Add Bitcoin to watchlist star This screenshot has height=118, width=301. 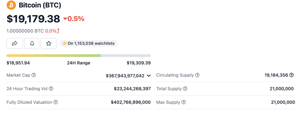(49, 43)
